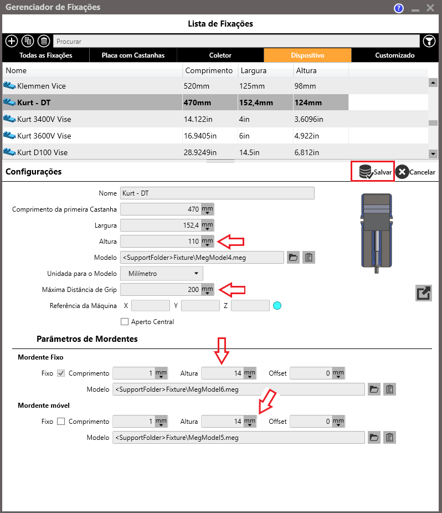
Task: Open unit dropdown for Mordente móvel Altura
Action: tap(250, 422)
